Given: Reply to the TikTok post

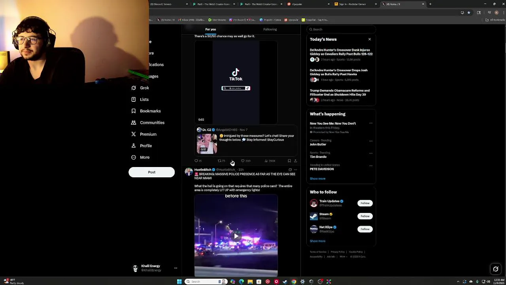Looking at the screenshot, I should [x=198, y=161].
